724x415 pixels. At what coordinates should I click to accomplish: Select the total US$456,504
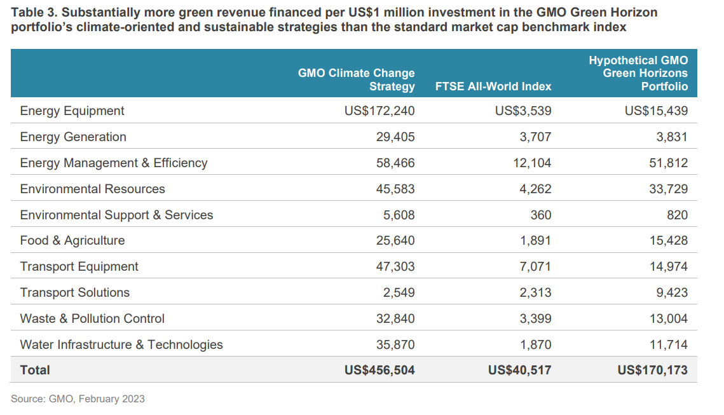point(379,371)
